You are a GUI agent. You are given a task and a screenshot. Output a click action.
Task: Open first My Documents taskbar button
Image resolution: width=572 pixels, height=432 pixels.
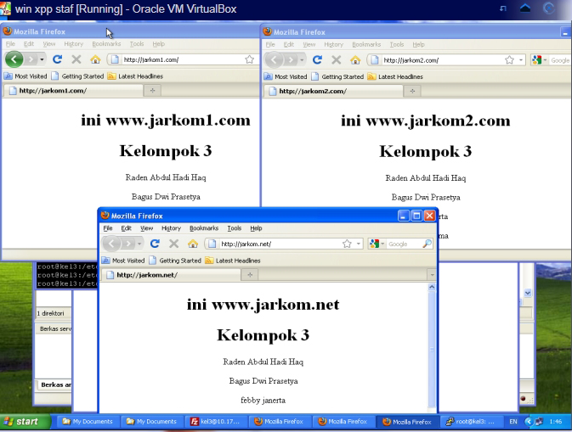[x=88, y=422]
